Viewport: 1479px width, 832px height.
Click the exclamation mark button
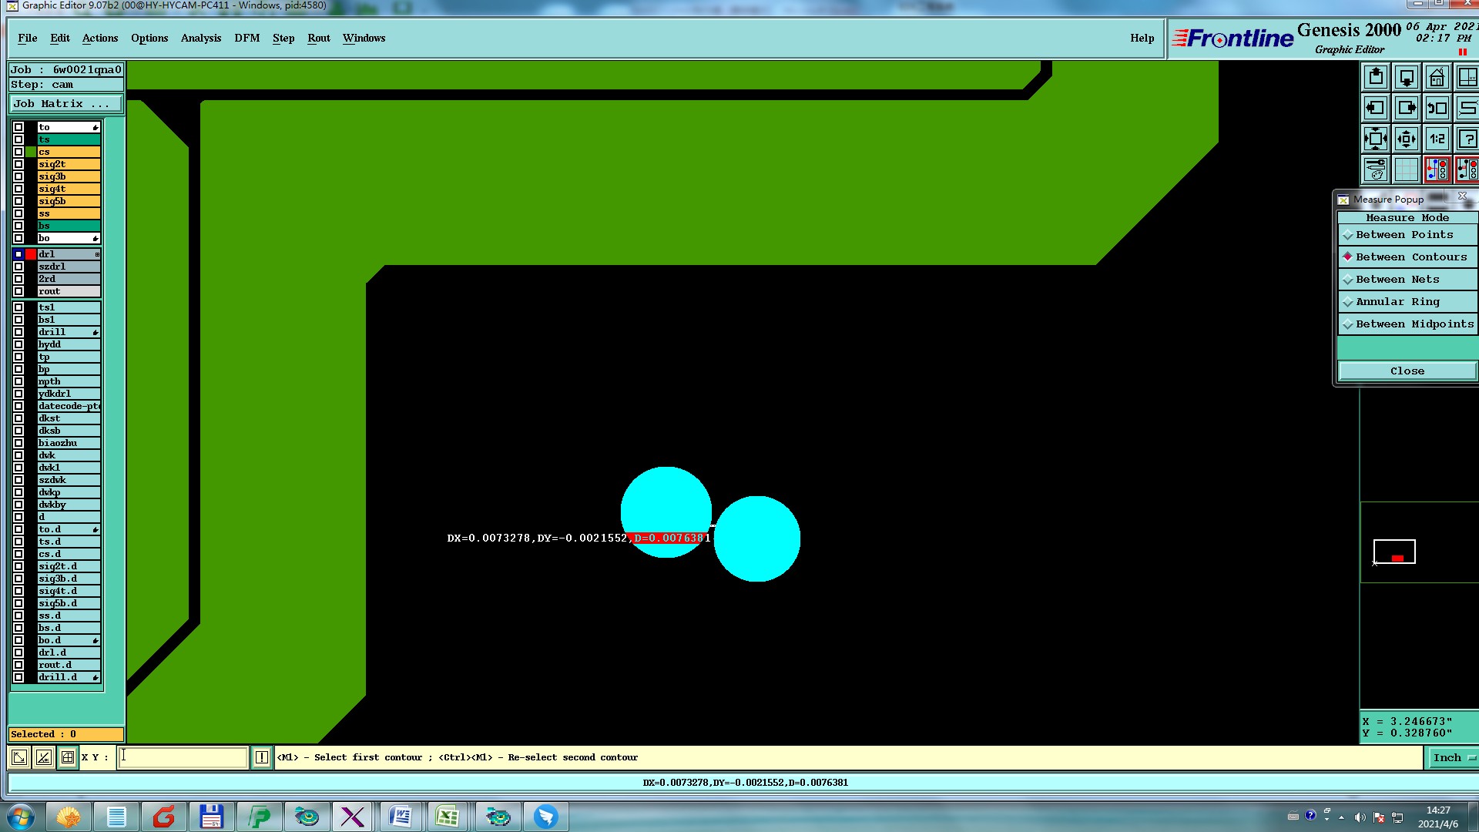coord(262,757)
